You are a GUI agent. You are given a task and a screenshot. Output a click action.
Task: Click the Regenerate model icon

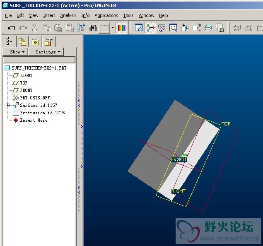tap(81, 28)
